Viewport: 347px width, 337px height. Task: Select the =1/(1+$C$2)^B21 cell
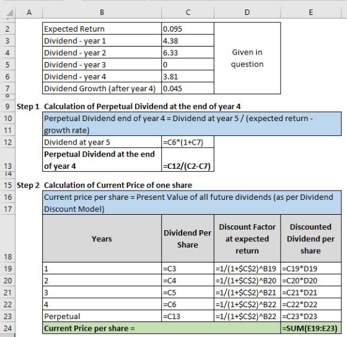247,292
